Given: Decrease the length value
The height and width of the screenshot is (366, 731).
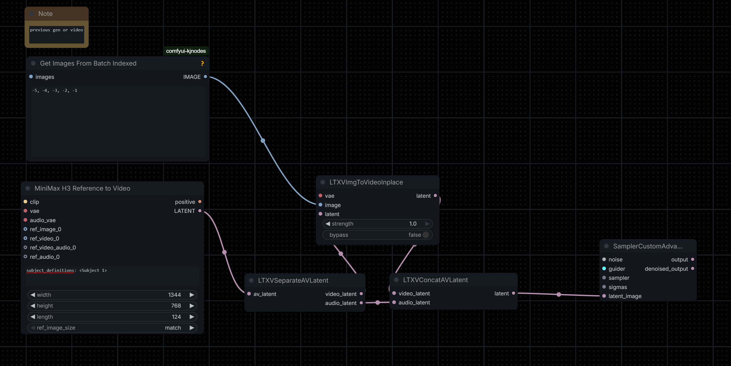Looking at the screenshot, I should tap(33, 317).
